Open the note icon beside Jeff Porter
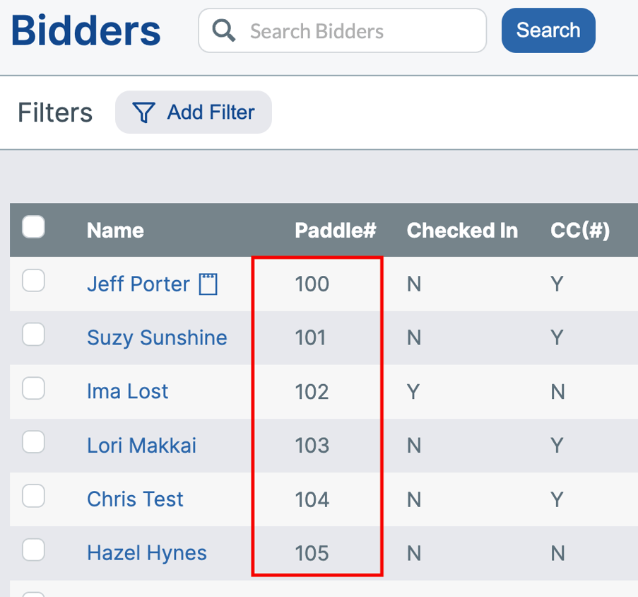638x597 pixels. coord(208,284)
